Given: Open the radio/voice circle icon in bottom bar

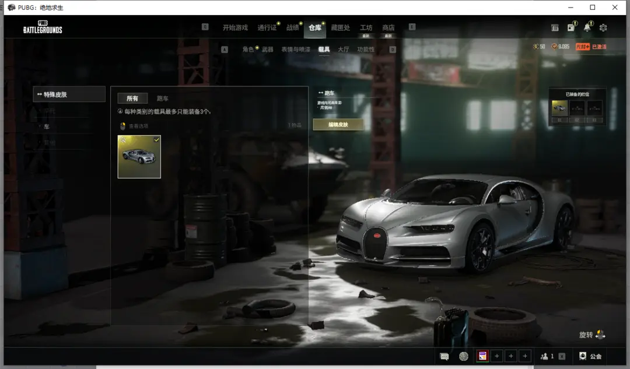Looking at the screenshot, I should click(464, 356).
